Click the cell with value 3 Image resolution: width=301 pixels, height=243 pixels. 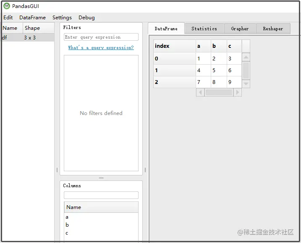[x=234, y=58]
